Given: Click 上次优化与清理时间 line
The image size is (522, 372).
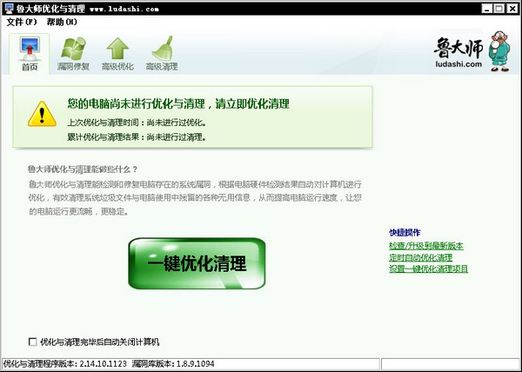Looking at the screenshot, I should (x=137, y=123).
